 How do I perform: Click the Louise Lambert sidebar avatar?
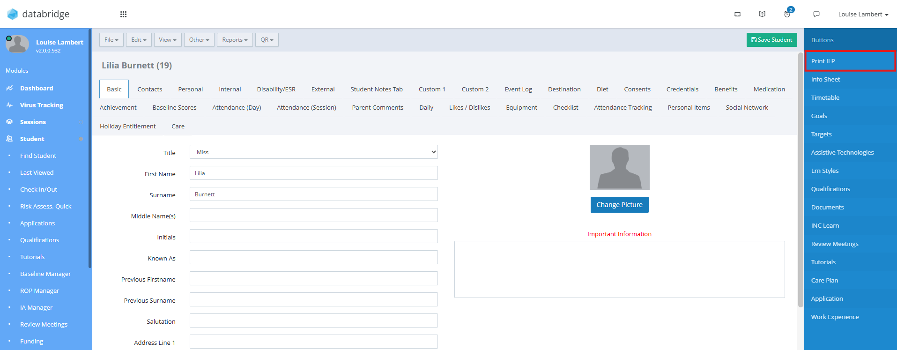(x=17, y=44)
